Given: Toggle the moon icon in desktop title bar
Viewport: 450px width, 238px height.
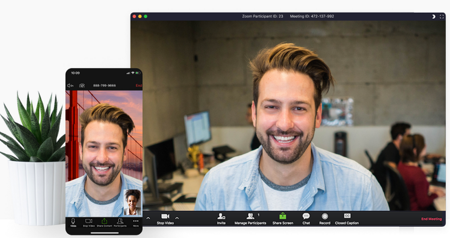Looking at the screenshot, I should click(433, 16).
